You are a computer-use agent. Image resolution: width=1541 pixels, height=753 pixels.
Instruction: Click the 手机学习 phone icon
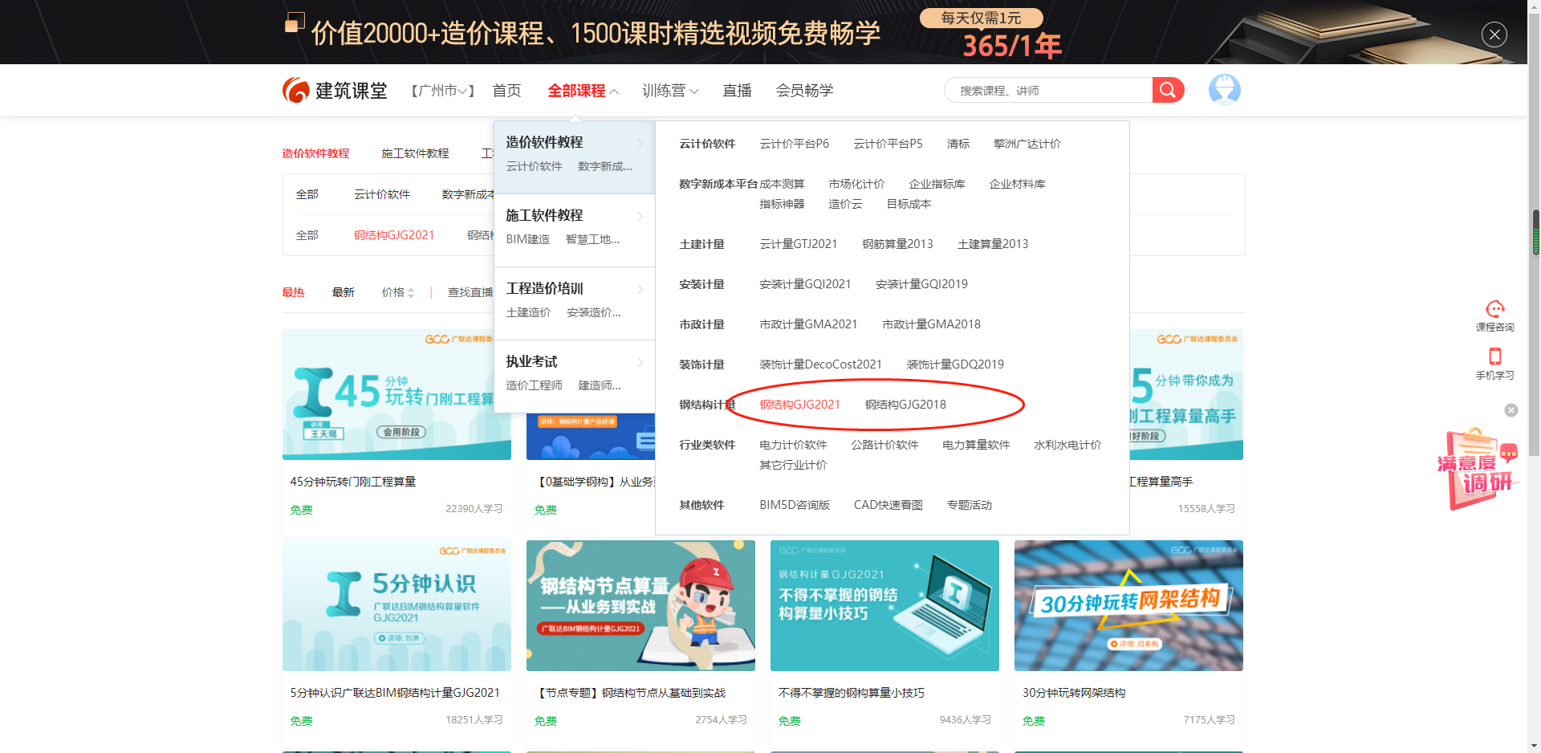(x=1494, y=356)
